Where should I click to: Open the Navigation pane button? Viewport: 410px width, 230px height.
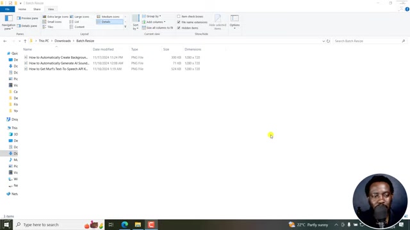(8, 22)
